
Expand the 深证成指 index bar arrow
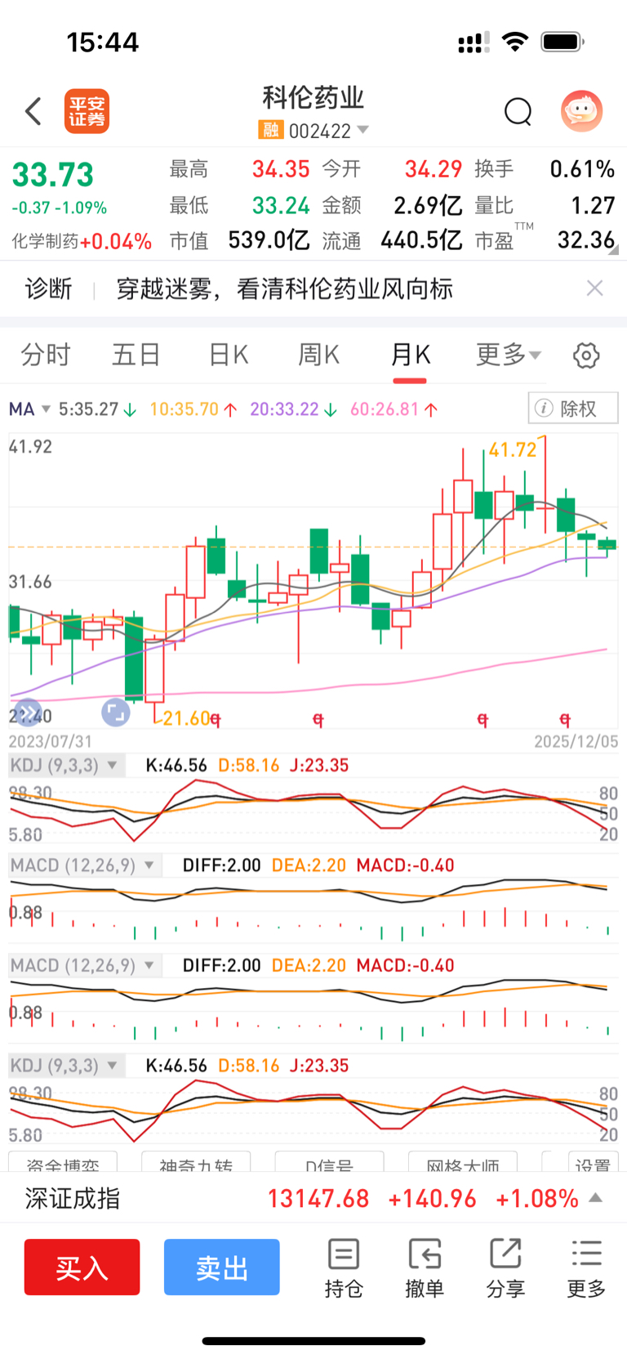point(596,1198)
